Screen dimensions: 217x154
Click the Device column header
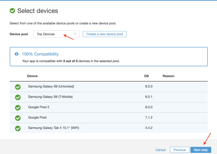click(x=32, y=76)
